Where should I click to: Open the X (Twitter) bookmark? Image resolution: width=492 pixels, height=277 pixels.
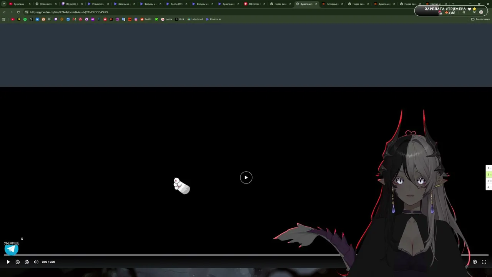pyautogui.click(x=31, y=19)
